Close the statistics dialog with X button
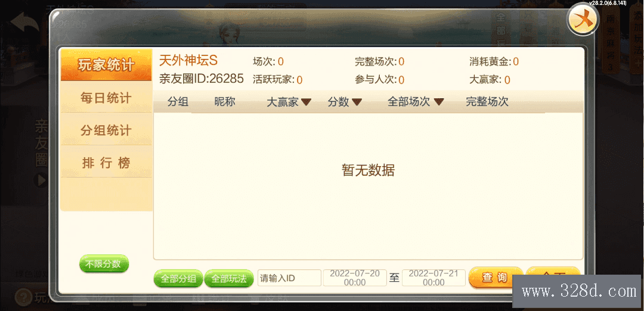 pyautogui.click(x=583, y=20)
